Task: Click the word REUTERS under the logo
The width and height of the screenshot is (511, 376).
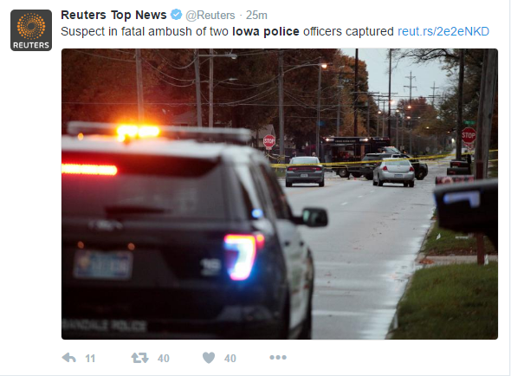Action: pos(31,45)
